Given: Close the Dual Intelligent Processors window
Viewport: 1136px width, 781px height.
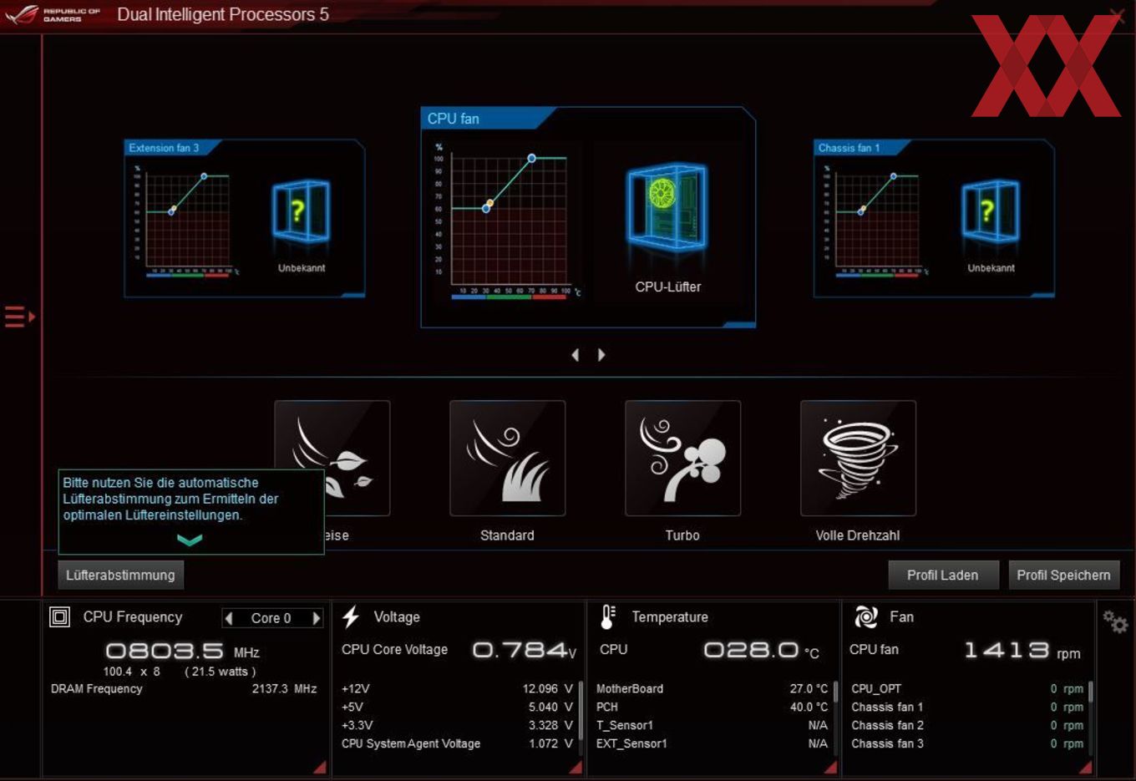Looking at the screenshot, I should (1117, 14).
